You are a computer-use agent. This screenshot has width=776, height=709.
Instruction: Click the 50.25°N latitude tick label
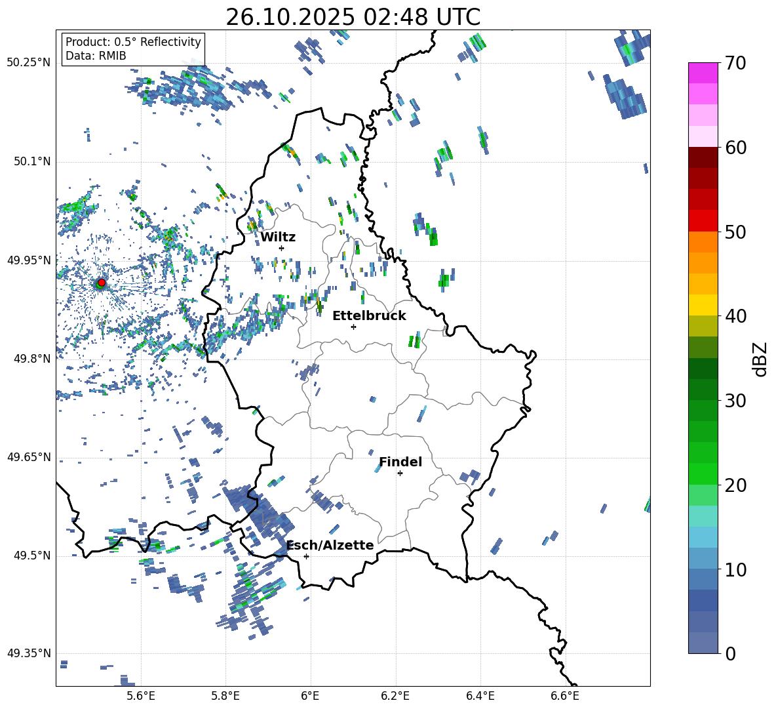pos(29,63)
